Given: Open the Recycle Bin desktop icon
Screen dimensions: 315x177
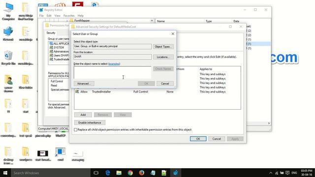Looking at the screenshot, I should [x=8, y=58].
